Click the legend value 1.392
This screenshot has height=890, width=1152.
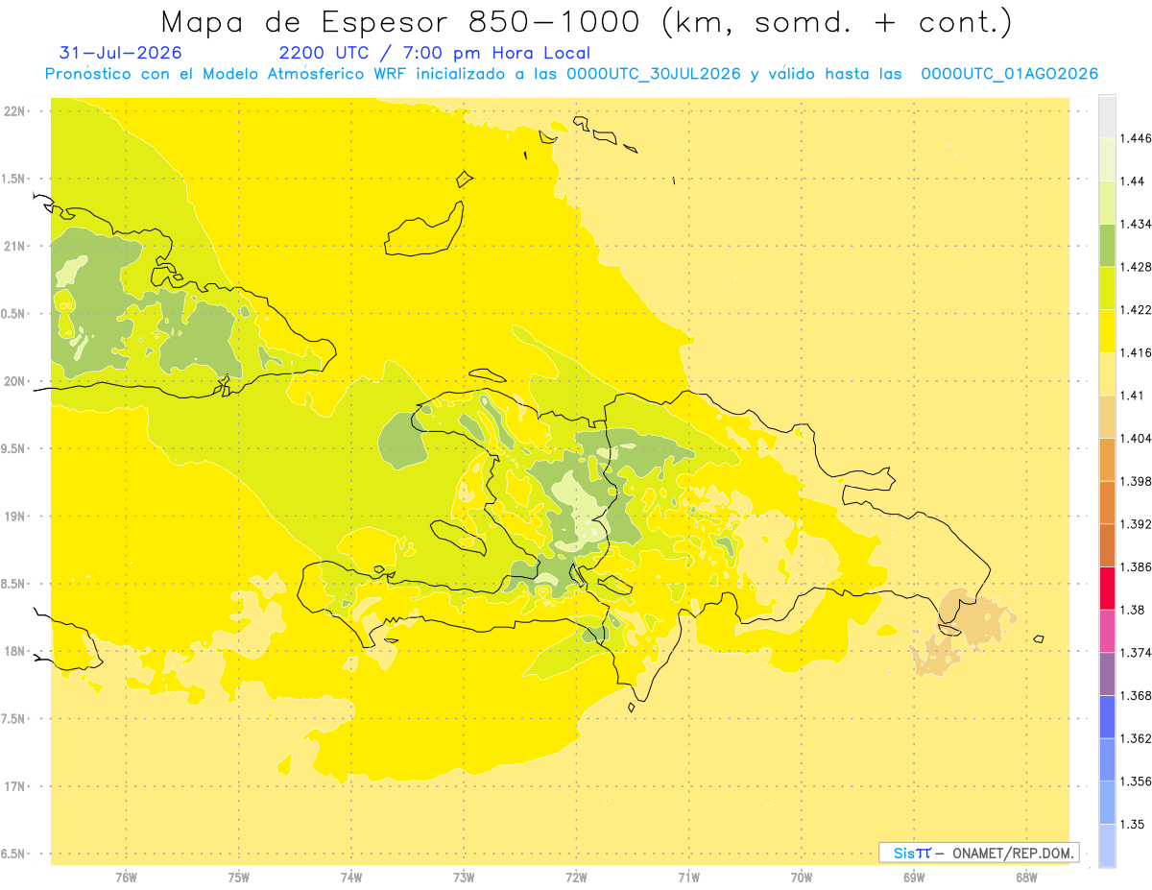1136,524
